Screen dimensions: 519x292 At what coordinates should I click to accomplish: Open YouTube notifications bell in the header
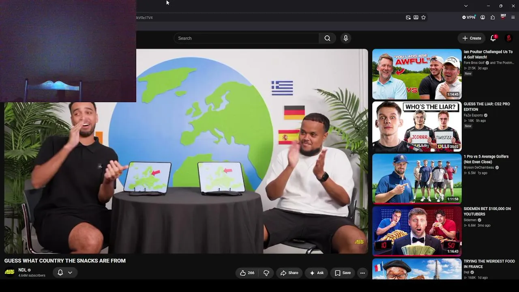point(493,38)
